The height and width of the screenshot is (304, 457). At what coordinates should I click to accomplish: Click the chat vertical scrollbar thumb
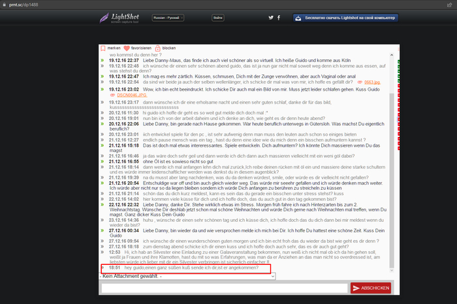click(x=392, y=181)
